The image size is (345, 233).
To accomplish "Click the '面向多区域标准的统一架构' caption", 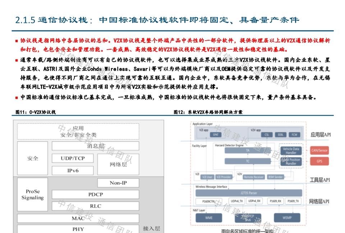I will click(247, 231).
